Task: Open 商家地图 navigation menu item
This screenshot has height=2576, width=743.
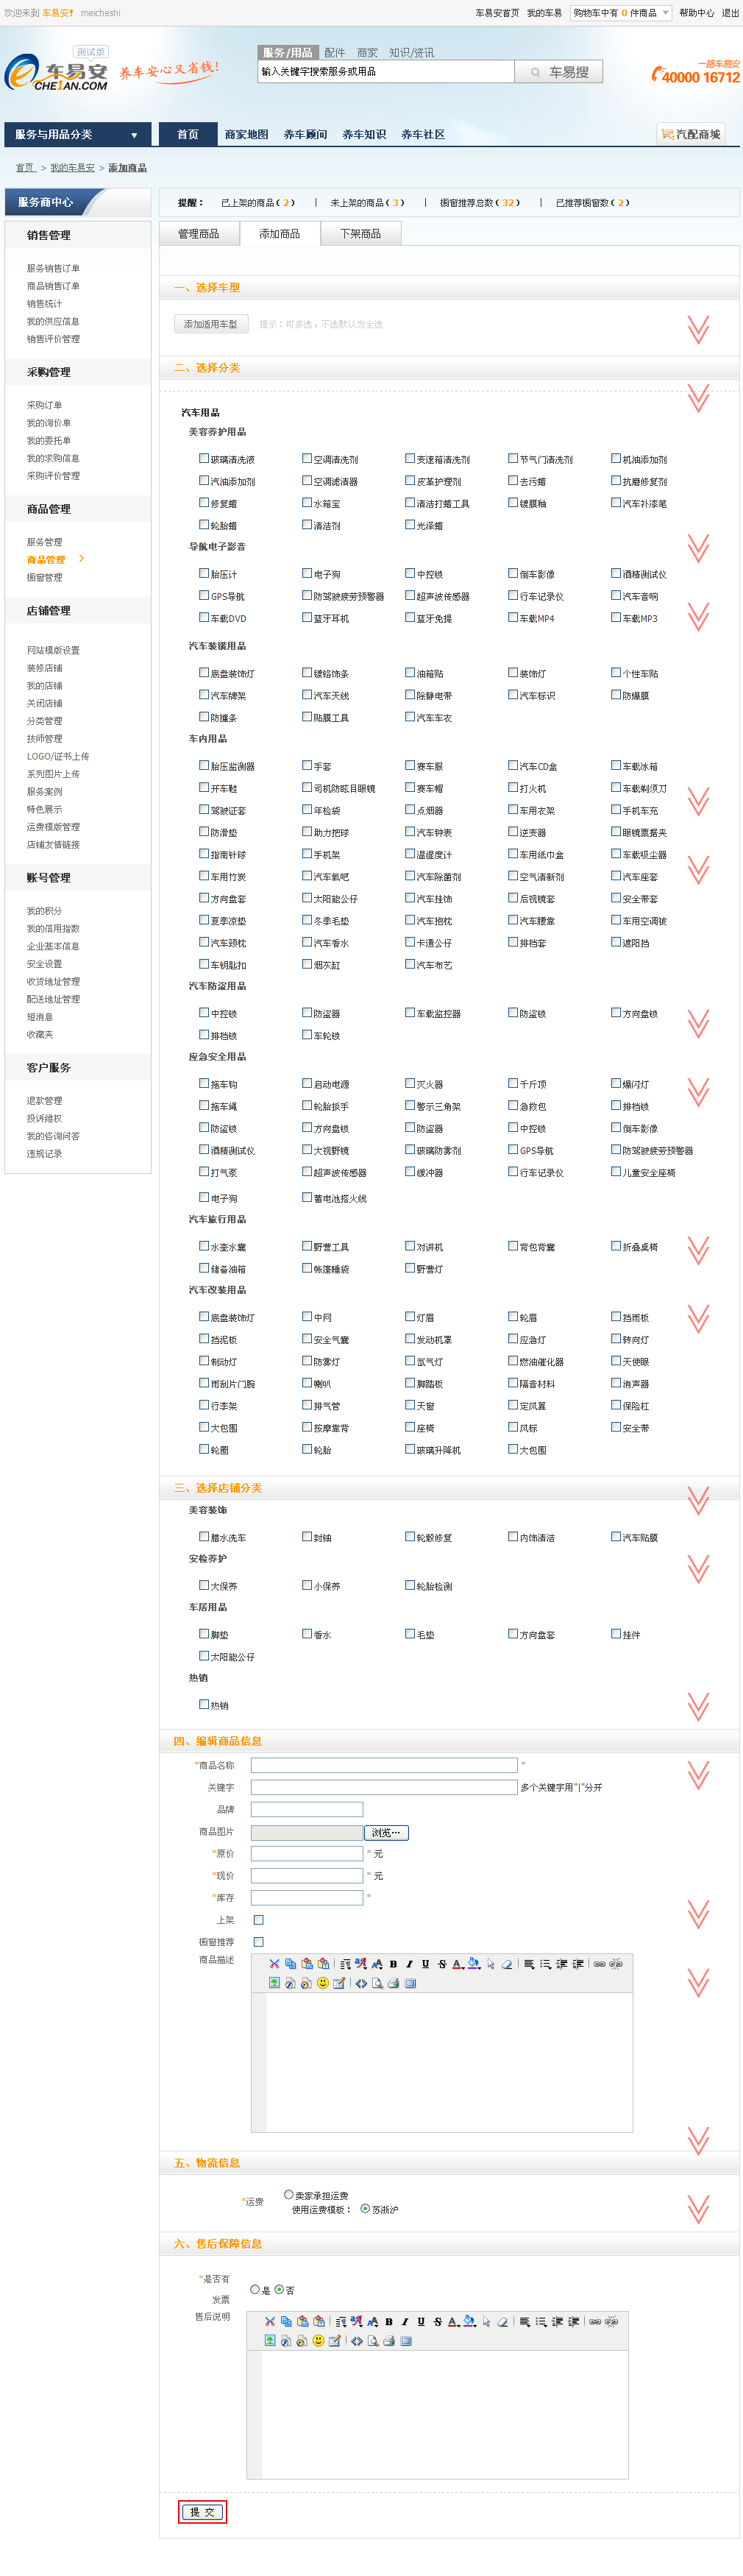Action: (246, 134)
